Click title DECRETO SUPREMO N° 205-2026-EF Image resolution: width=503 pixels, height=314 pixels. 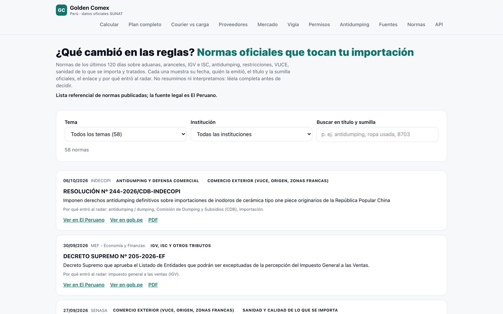114,256
